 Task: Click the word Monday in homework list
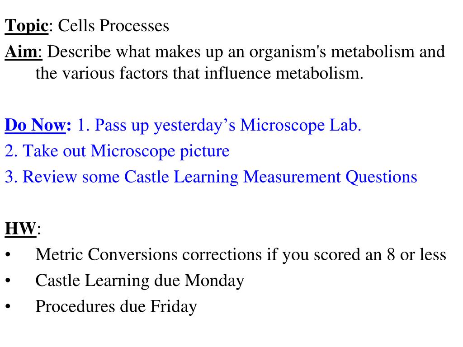coord(215,281)
